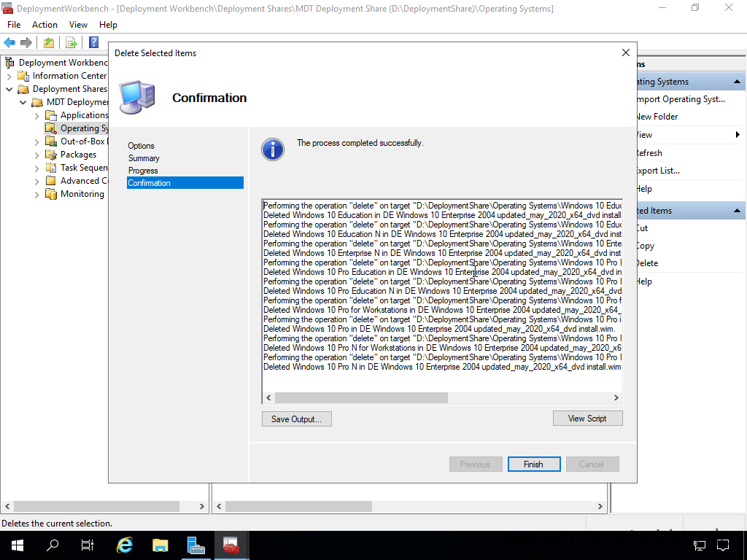
Task: Collapse the Deployment Shares tree node
Action: tap(9, 89)
